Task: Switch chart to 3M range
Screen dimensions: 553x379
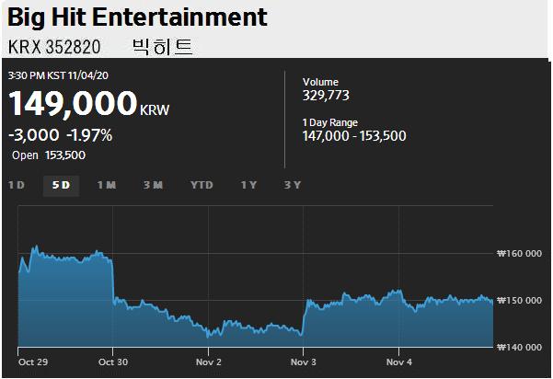Action: click(153, 185)
